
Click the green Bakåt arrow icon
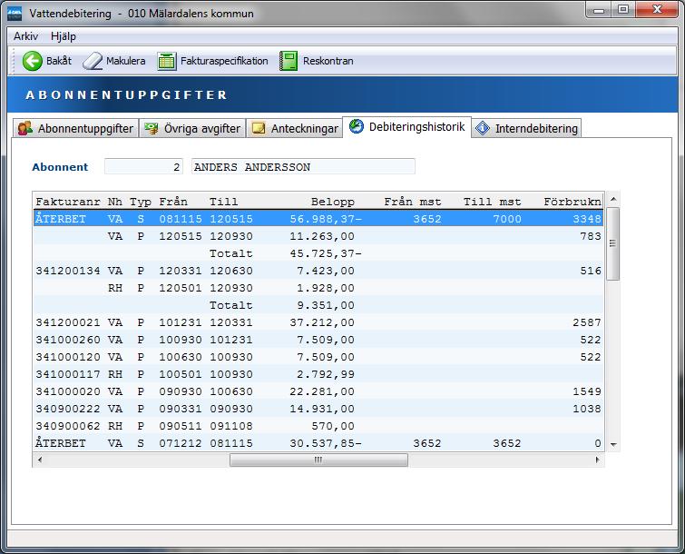tap(33, 61)
